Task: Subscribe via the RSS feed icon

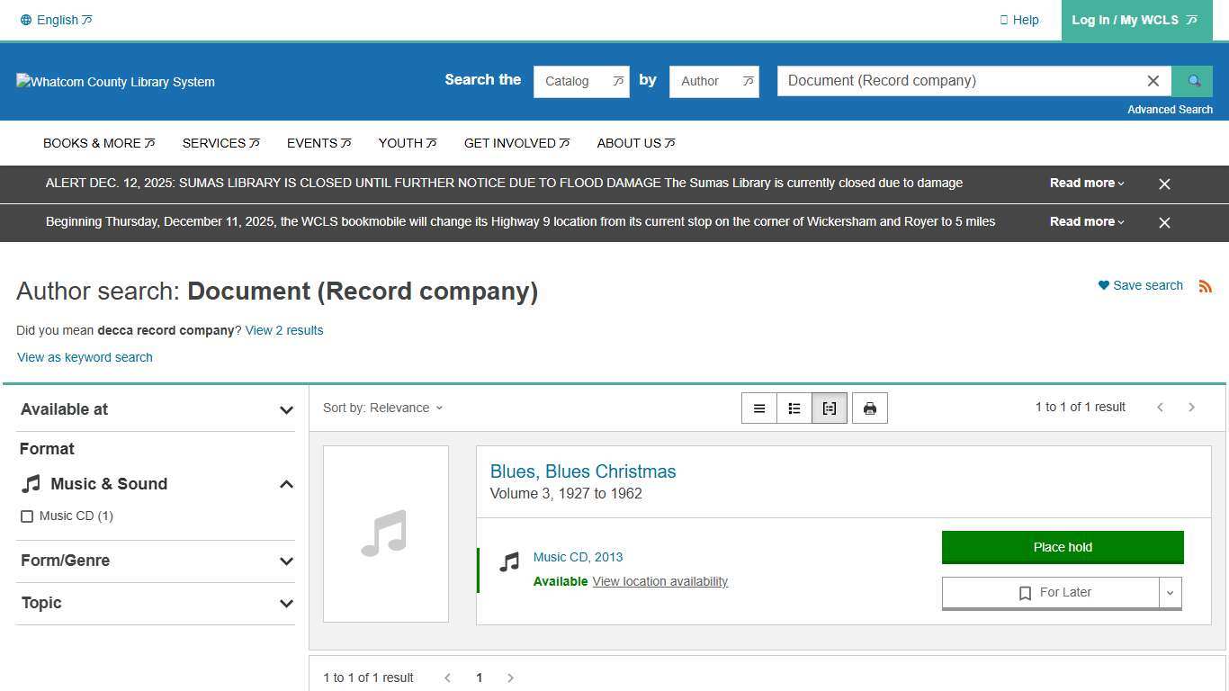Action: [x=1206, y=285]
